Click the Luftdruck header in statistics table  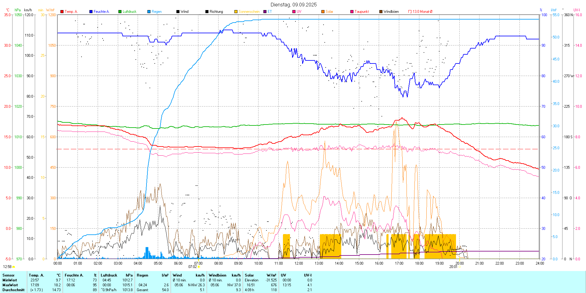tap(109, 275)
